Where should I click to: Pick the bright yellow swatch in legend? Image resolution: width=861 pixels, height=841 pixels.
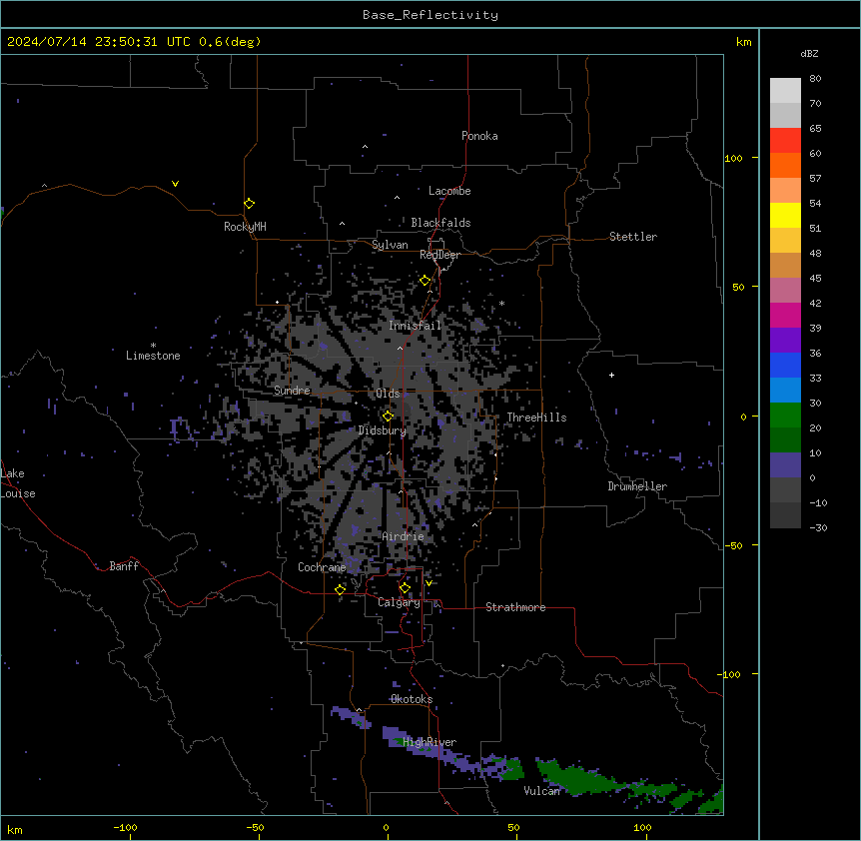coord(785,215)
